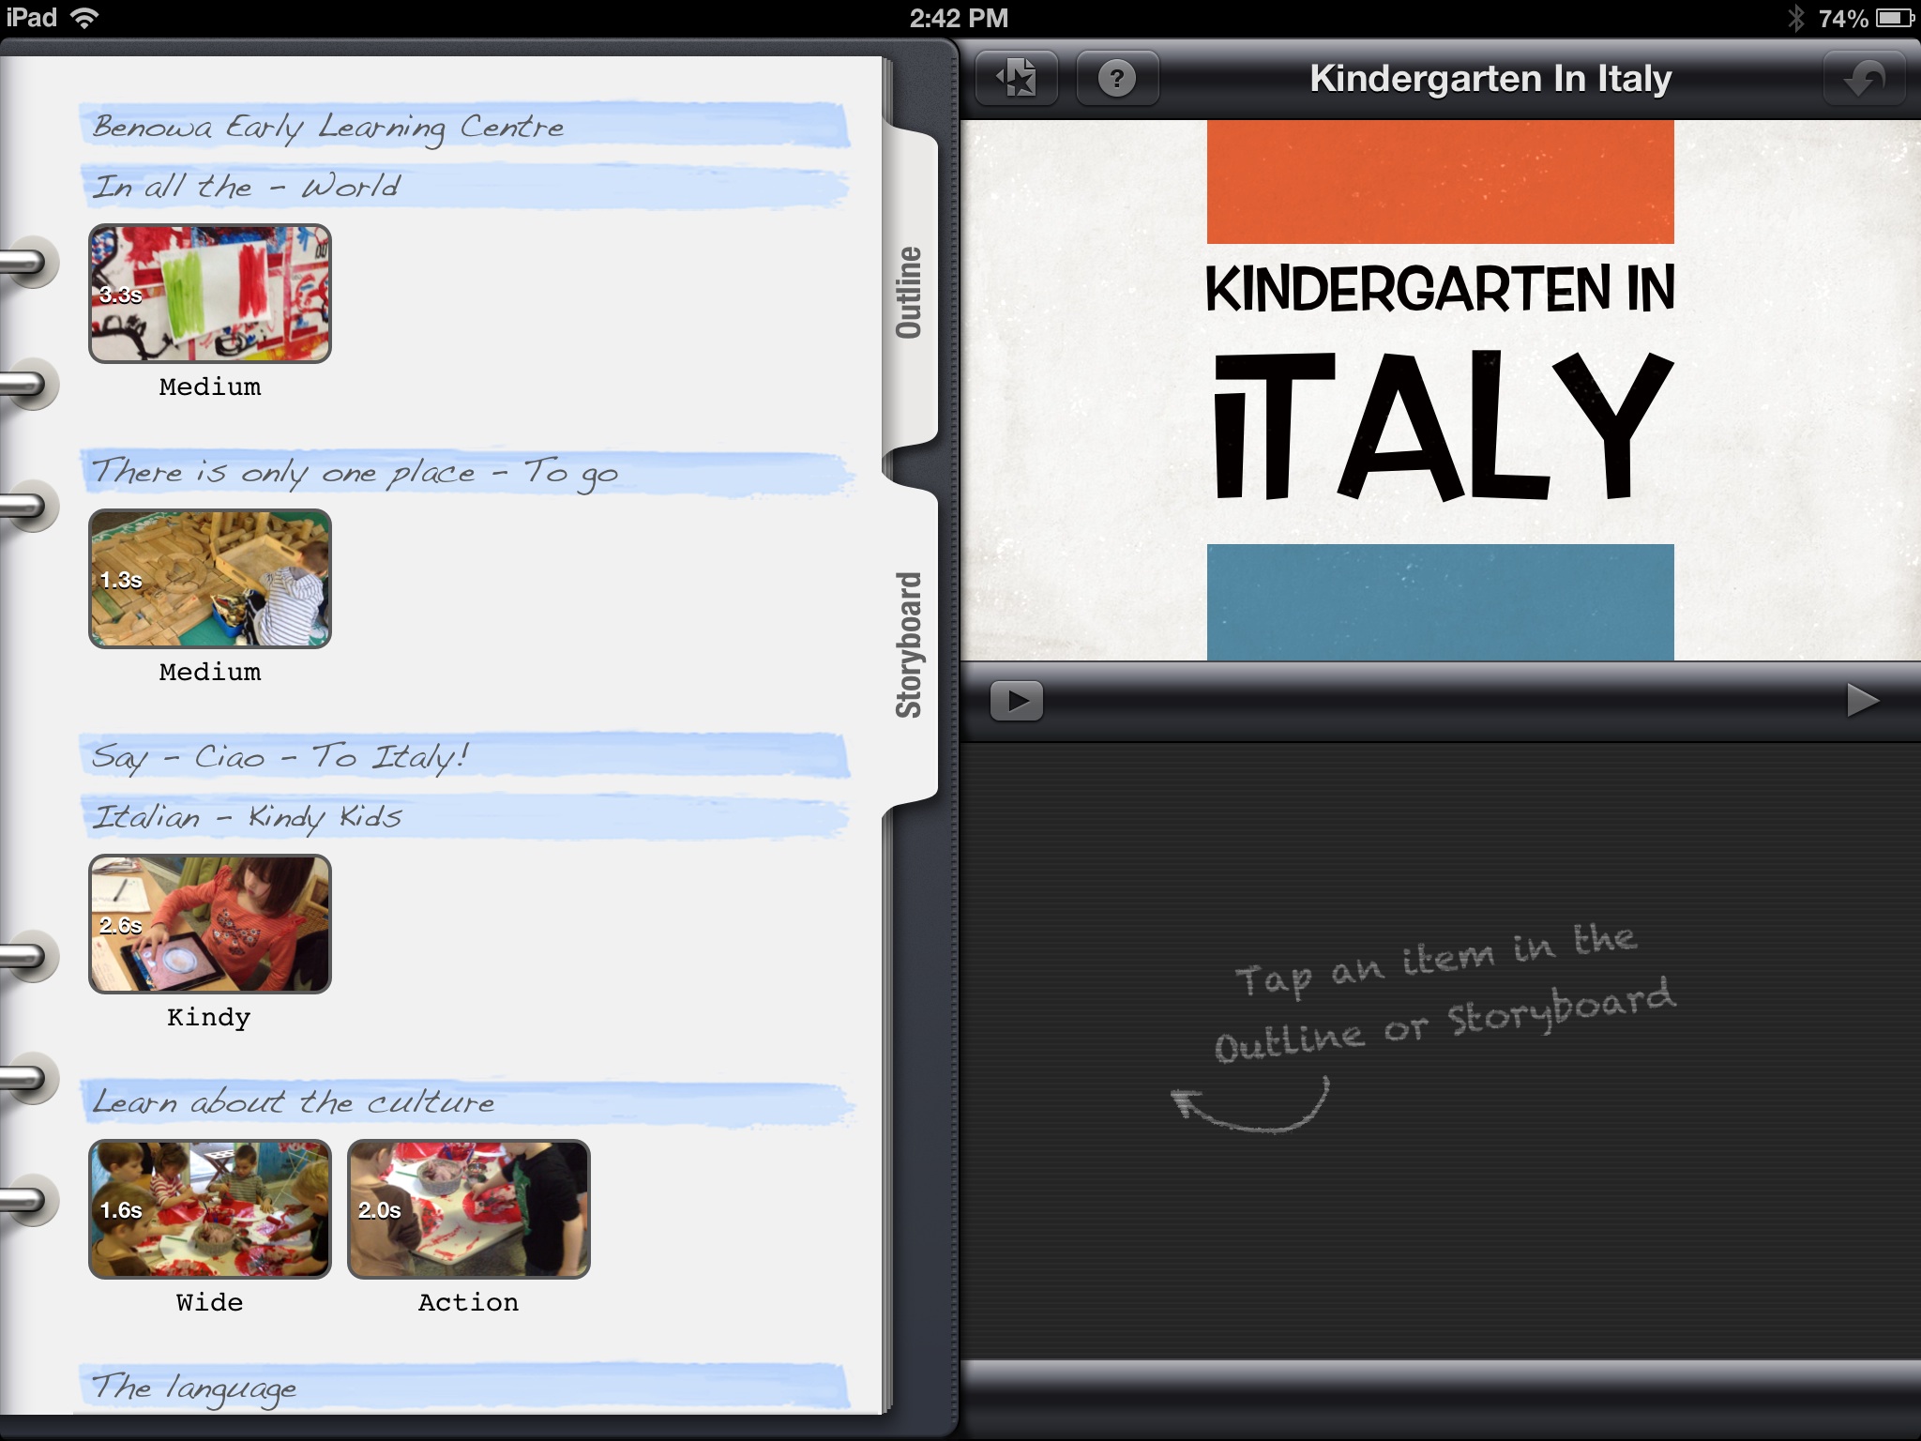Tap the Kindergarten In Italy preview image
The height and width of the screenshot is (1441, 1921).
tap(1440, 390)
